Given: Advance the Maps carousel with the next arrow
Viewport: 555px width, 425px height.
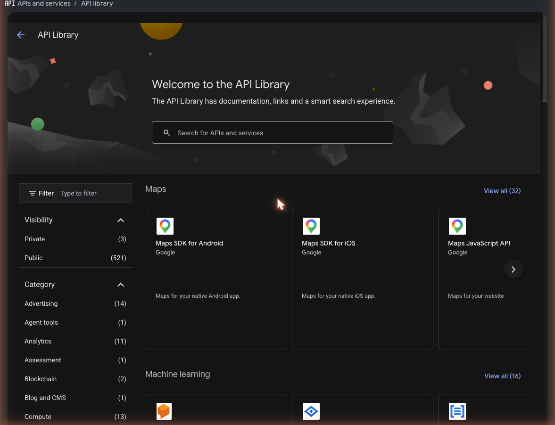Looking at the screenshot, I should [x=513, y=270].
